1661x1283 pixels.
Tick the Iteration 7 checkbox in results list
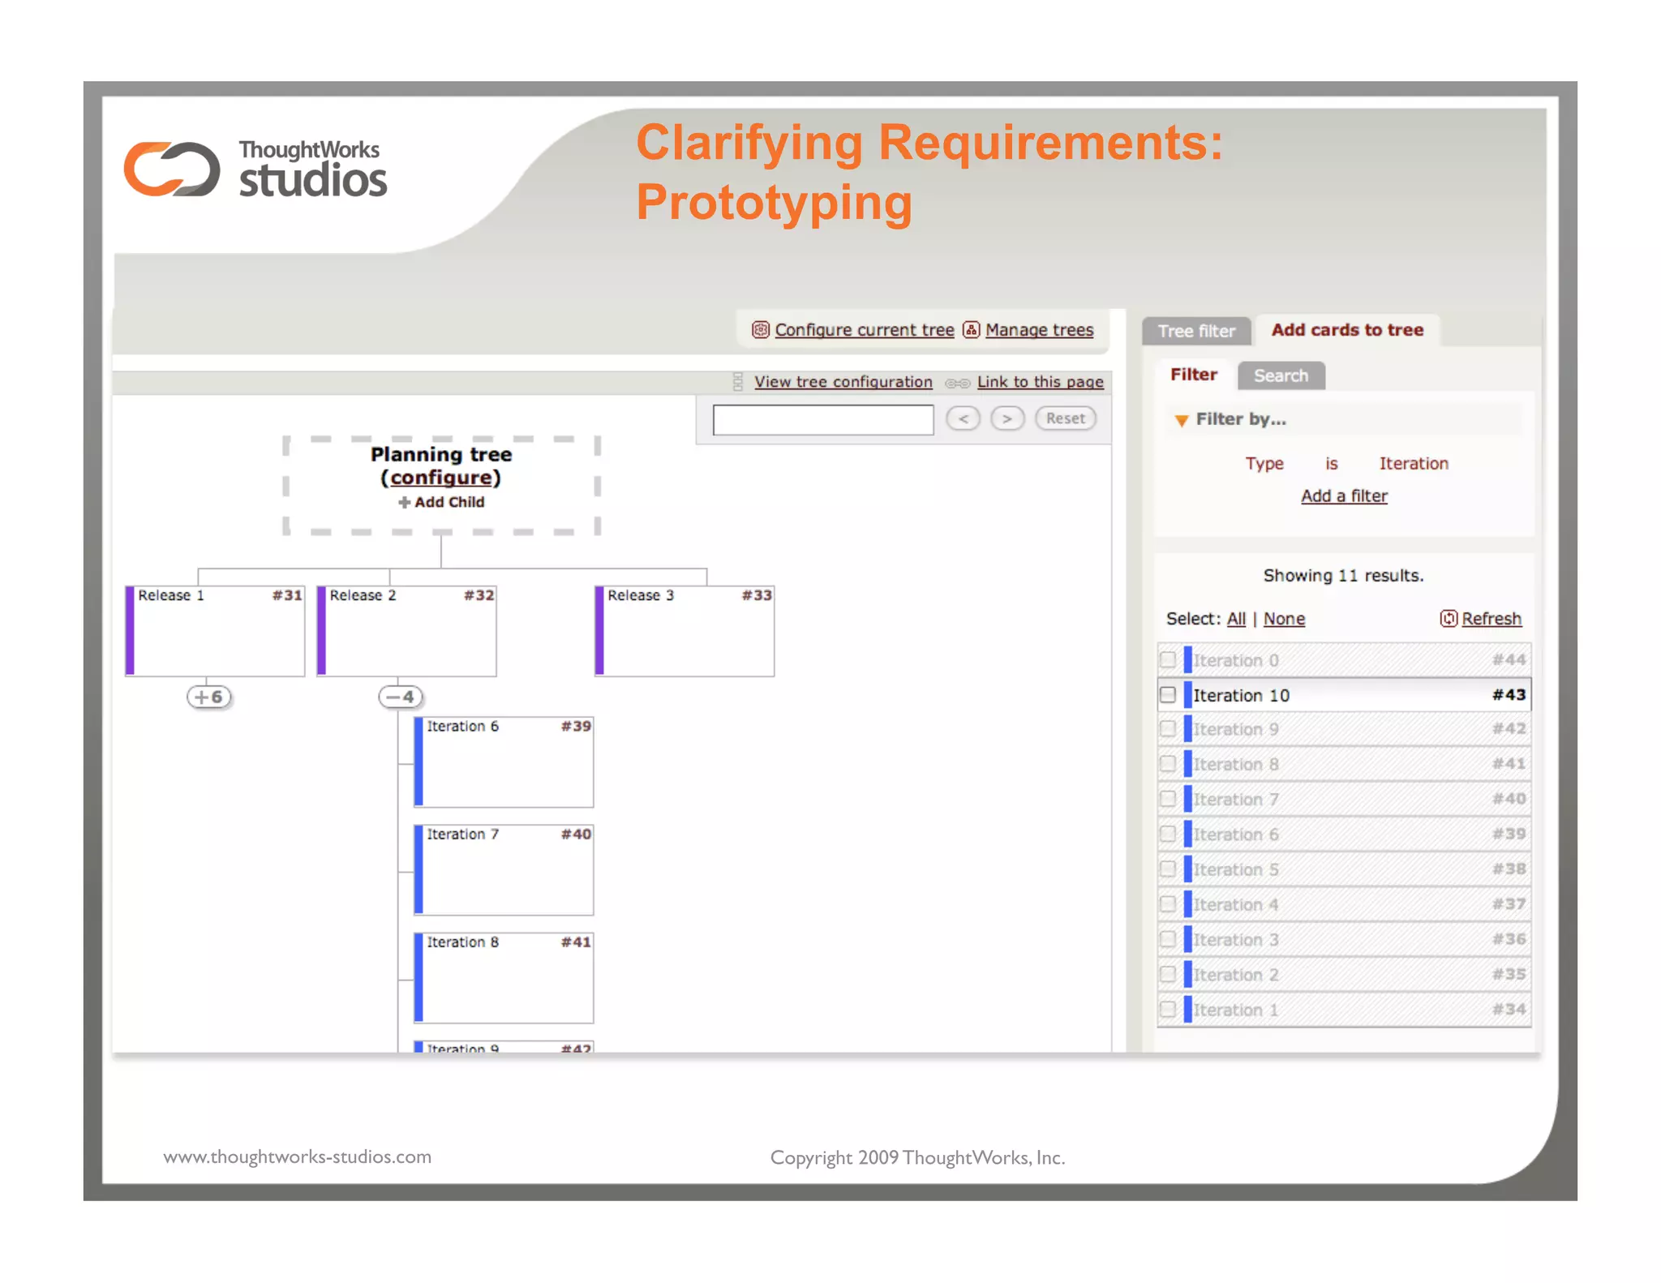point(1168,799)
